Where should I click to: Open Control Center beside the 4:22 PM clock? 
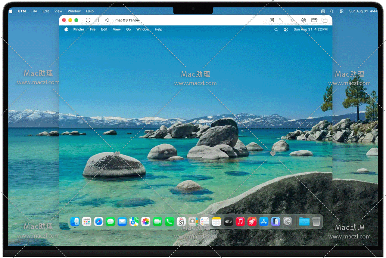point(286,29)
